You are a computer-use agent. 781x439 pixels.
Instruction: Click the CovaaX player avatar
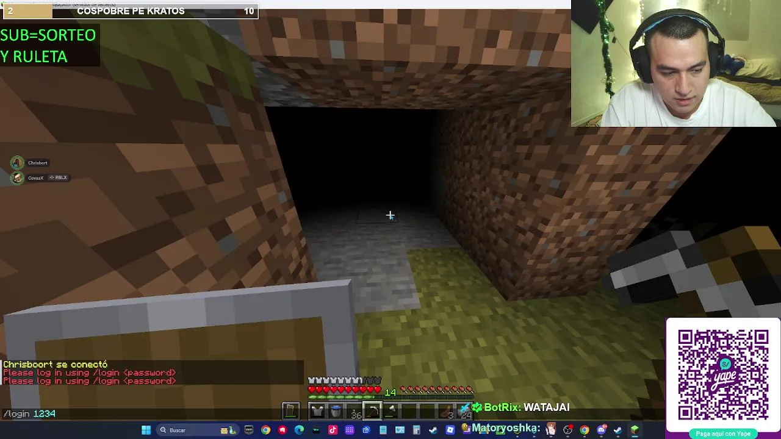pyautogui.click(x=17, y=177)
